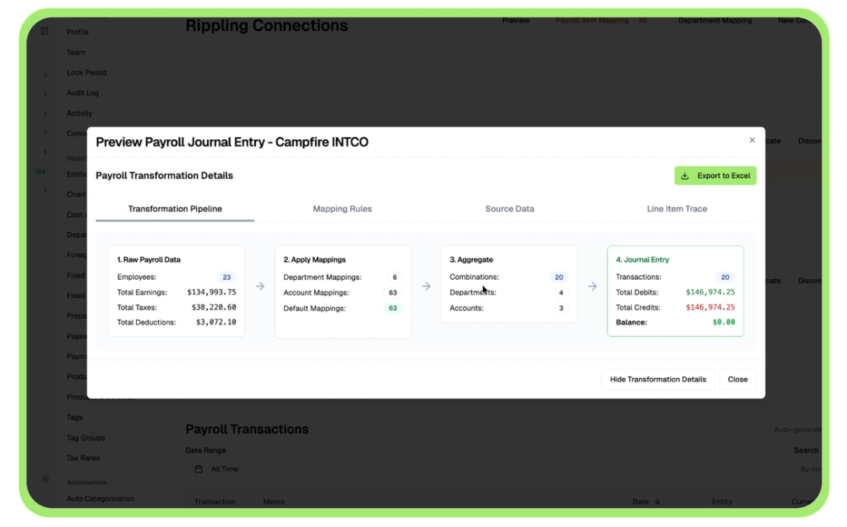Click the green Default Mappings badge 63
847x527 pixels.
click(x=393, y=308)
